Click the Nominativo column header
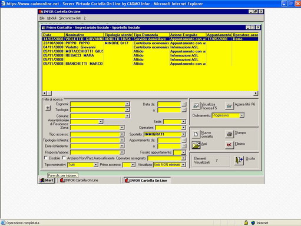 coord(84,35)
